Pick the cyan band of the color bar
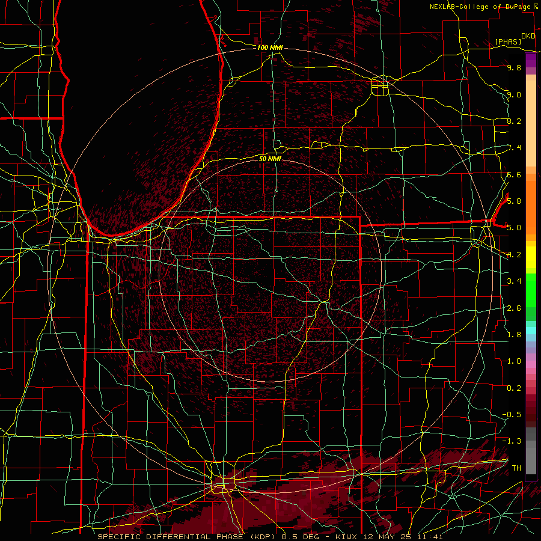 click(x=531, y=330)
